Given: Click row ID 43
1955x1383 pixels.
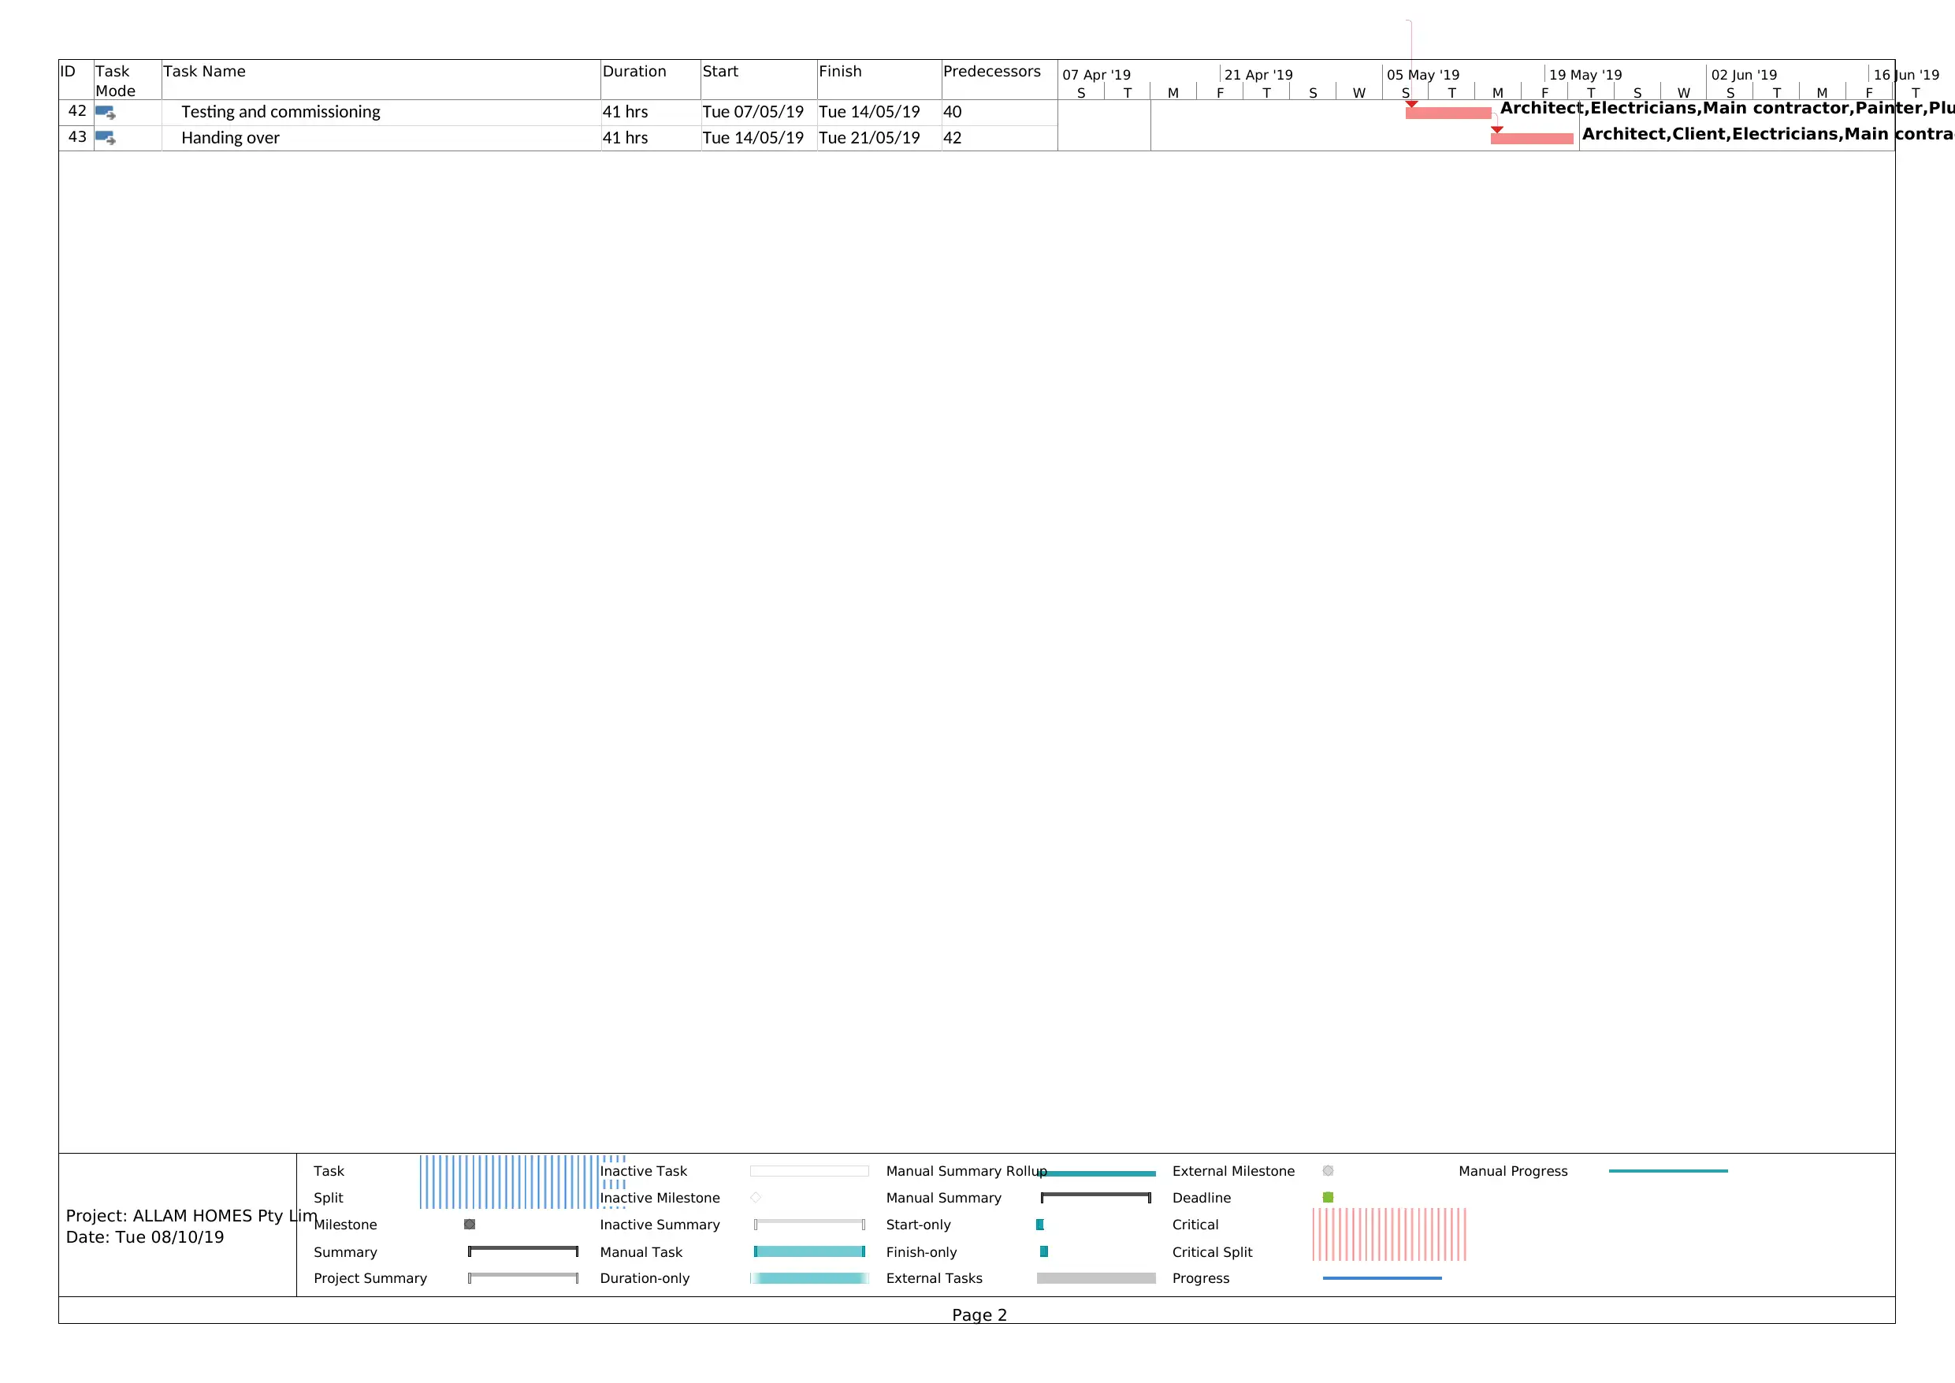Looking at the screenshot, I should point(77,137).
